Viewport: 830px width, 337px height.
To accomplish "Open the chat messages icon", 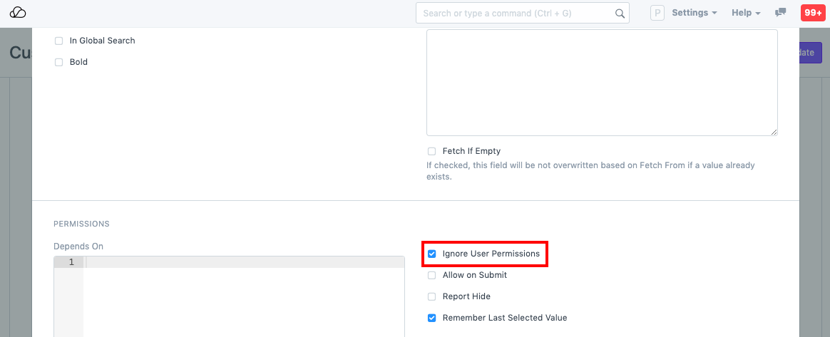I will [x=781, y=13].
